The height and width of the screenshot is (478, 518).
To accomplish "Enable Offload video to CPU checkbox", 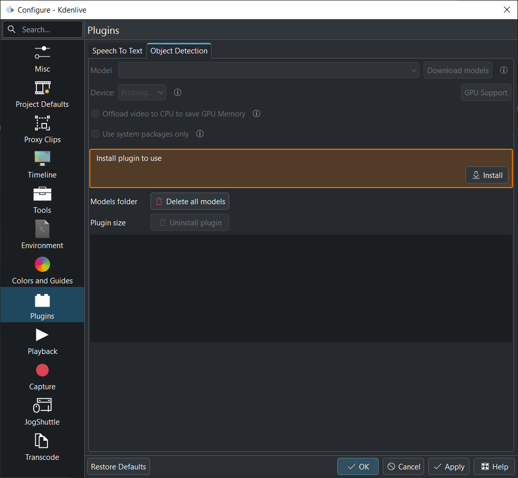I will pos(95,114).
